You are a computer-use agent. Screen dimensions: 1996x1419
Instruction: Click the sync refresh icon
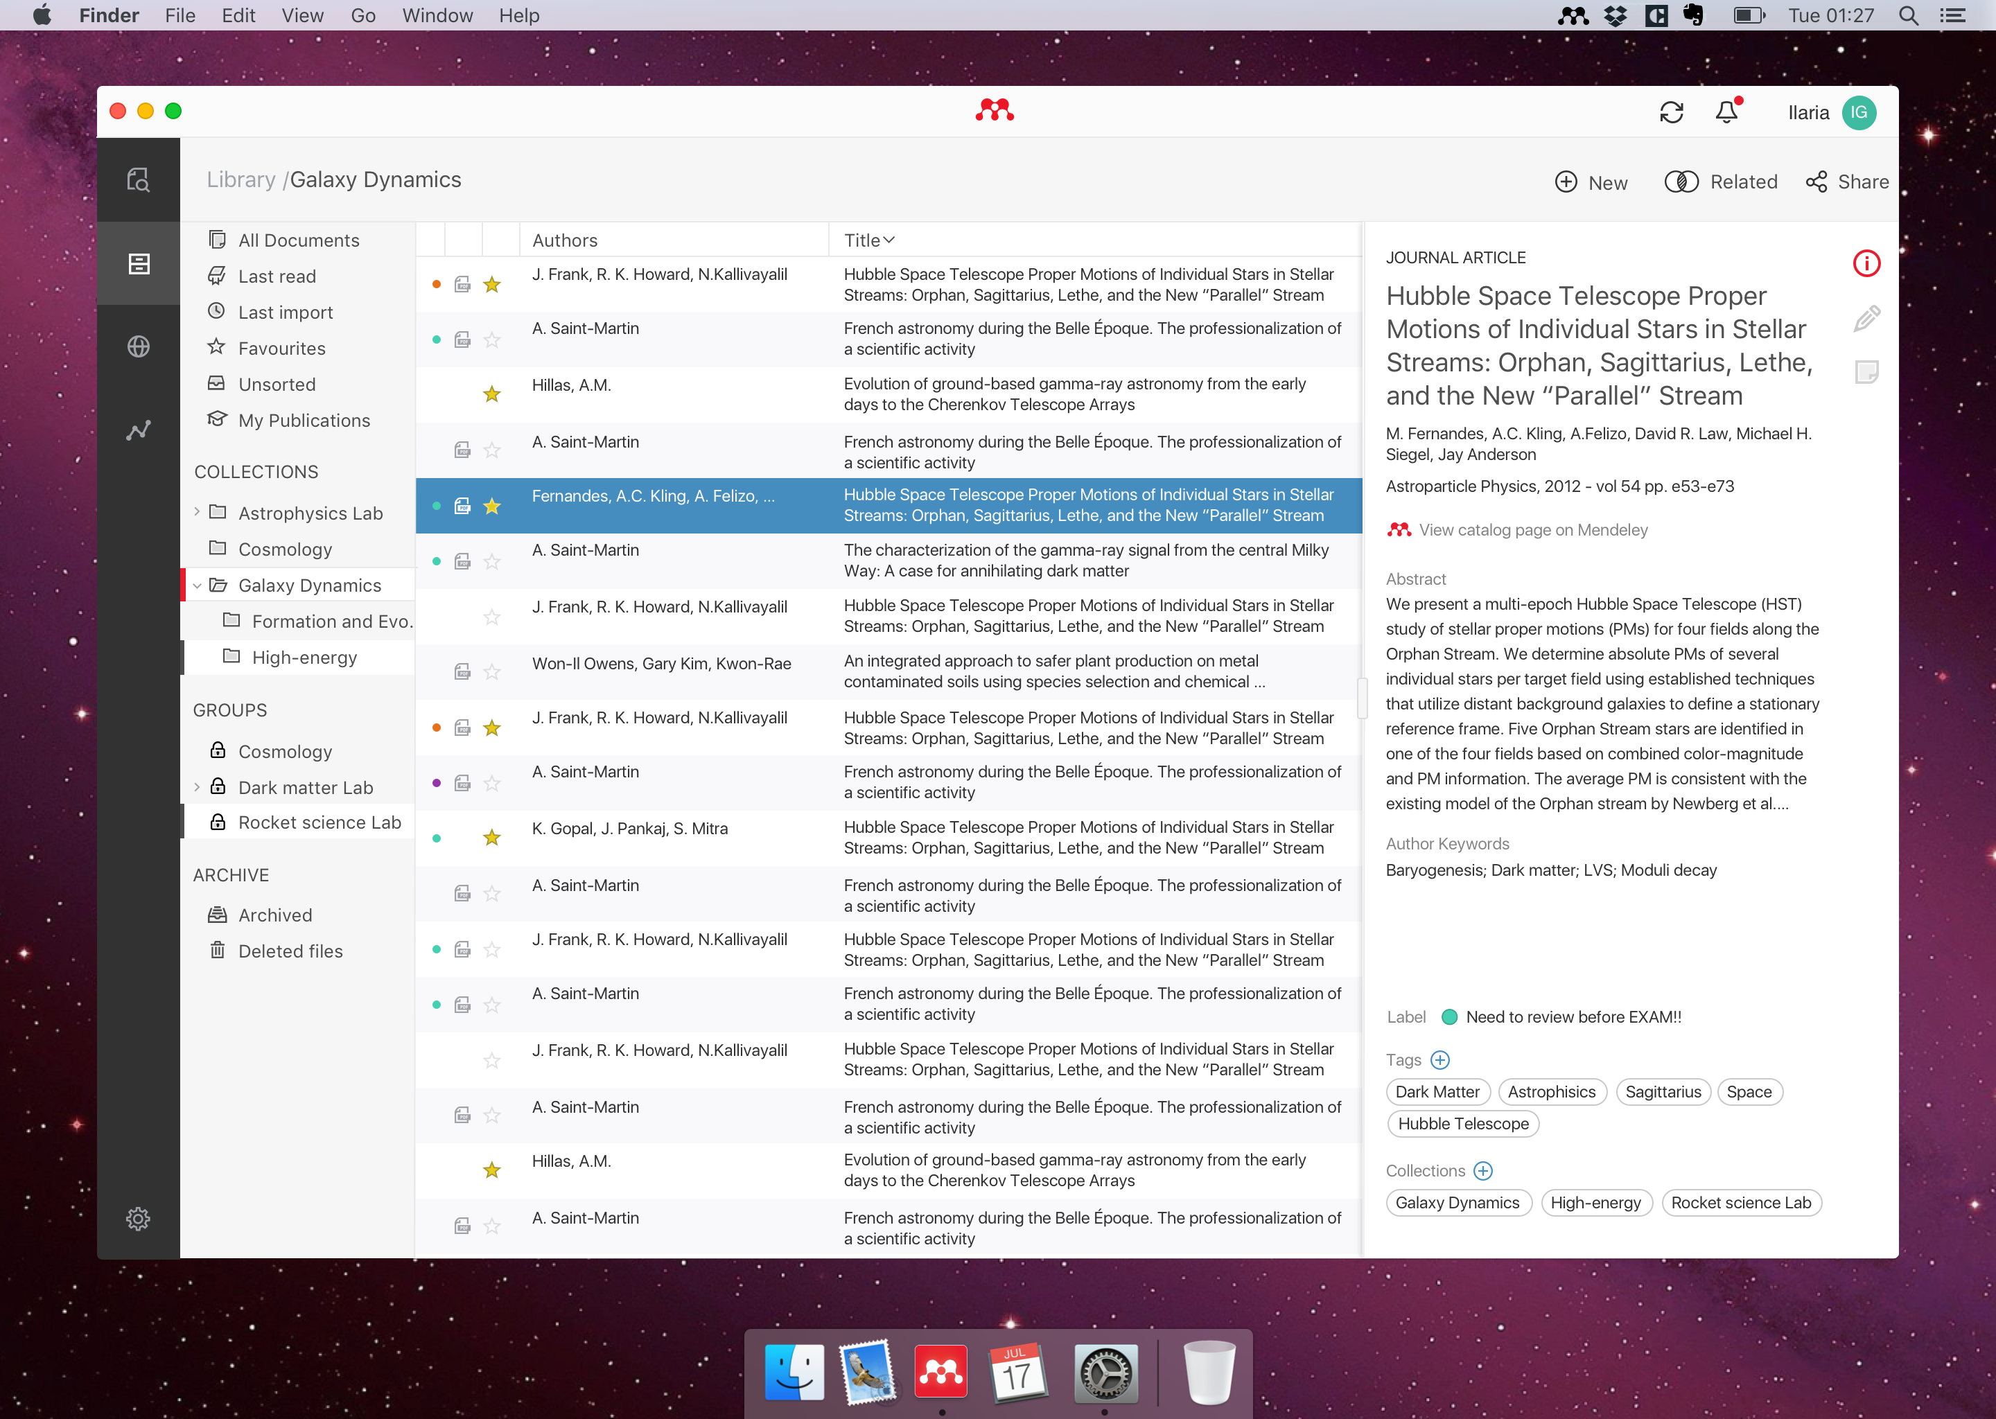[1670, 113]
